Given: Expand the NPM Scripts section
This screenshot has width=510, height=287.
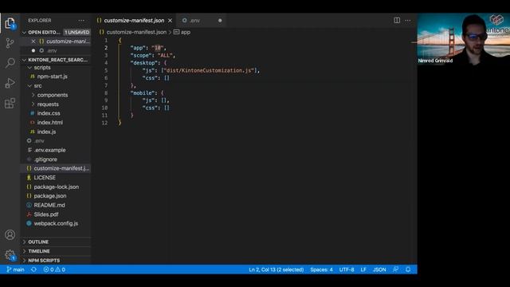Looking at the screenshot, I should 44,261.
